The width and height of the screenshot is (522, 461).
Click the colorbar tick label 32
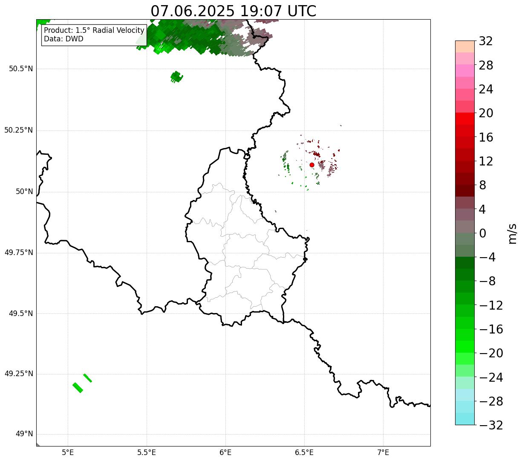[486, 41]
